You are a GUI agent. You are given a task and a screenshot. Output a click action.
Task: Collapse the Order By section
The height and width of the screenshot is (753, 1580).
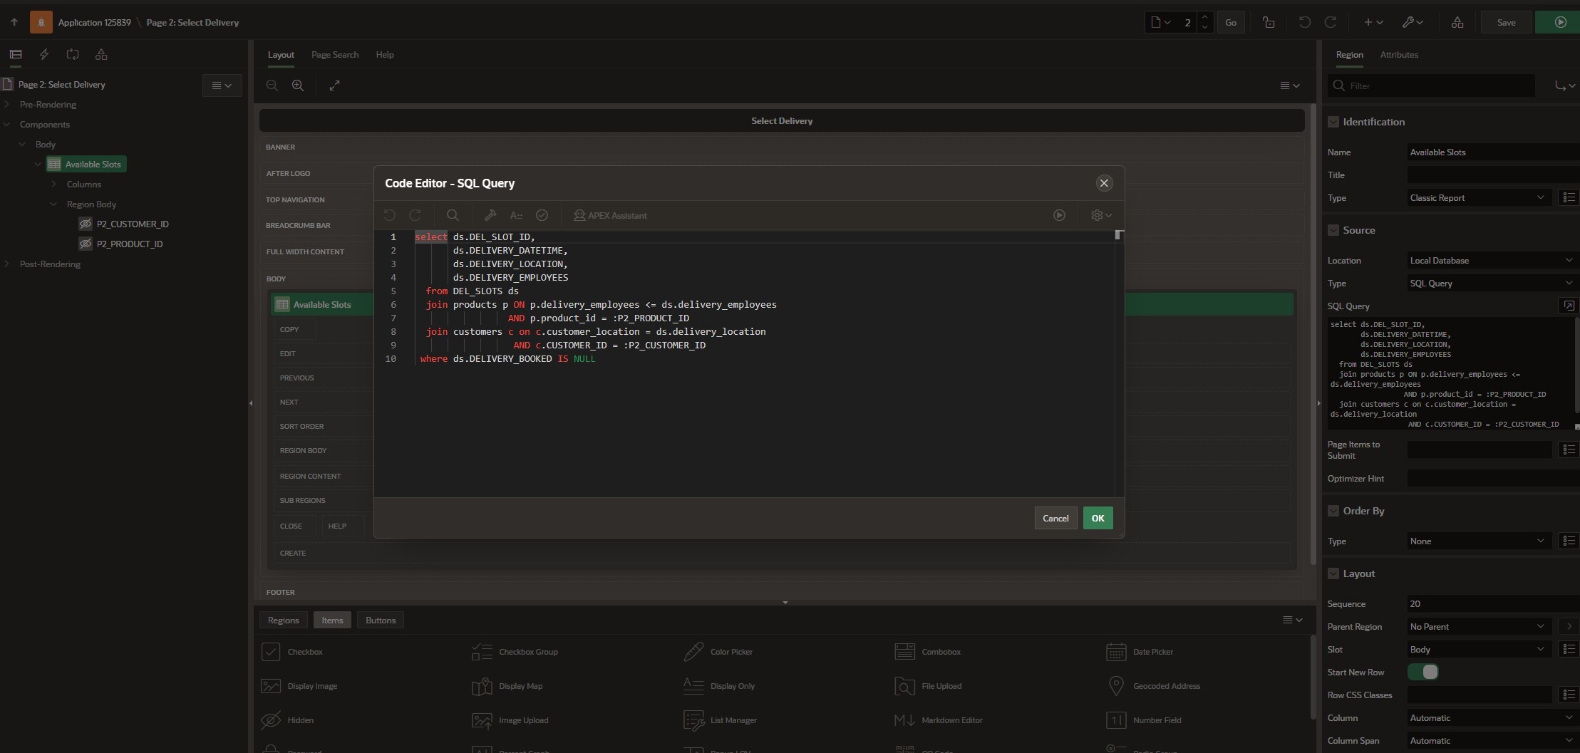[1333, 511]
